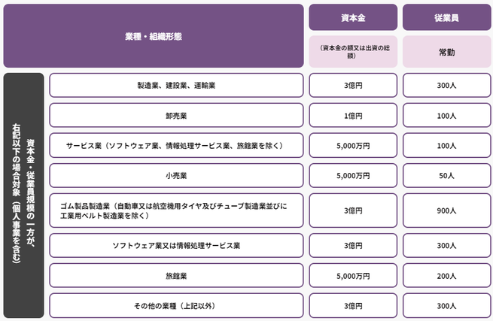Click the 1億円 capital cell
The width and height of the screenshot is (493, 321).
[352, 116]
